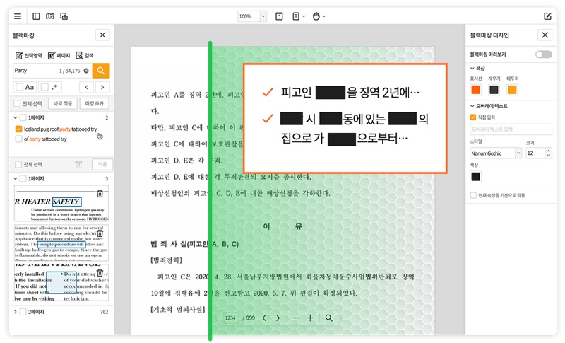Clear the Party search text
The image size is (565, 343).
(x=86, y=70)
